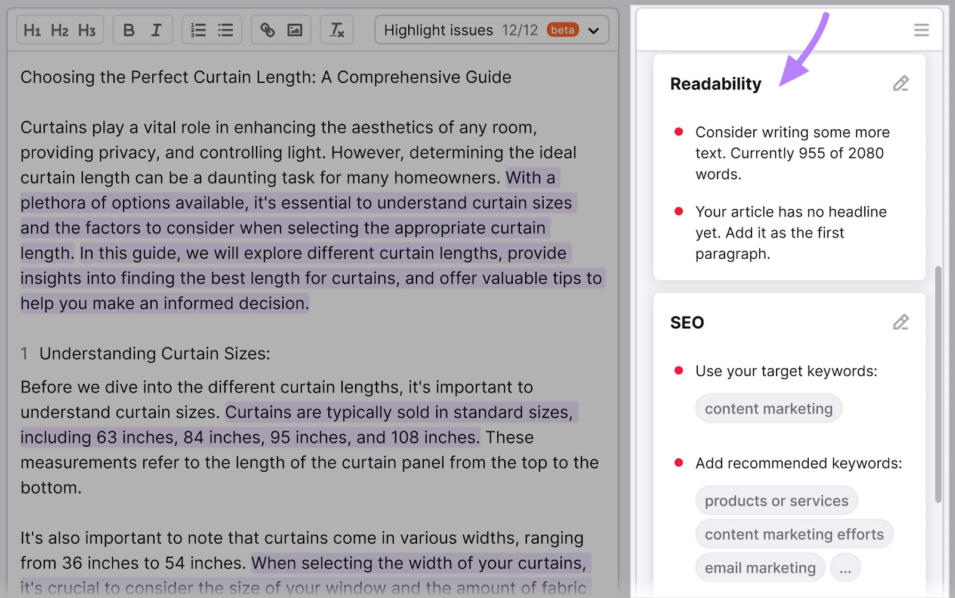
Task: Insert a hyperlink
Action: (x=267, y=30)
